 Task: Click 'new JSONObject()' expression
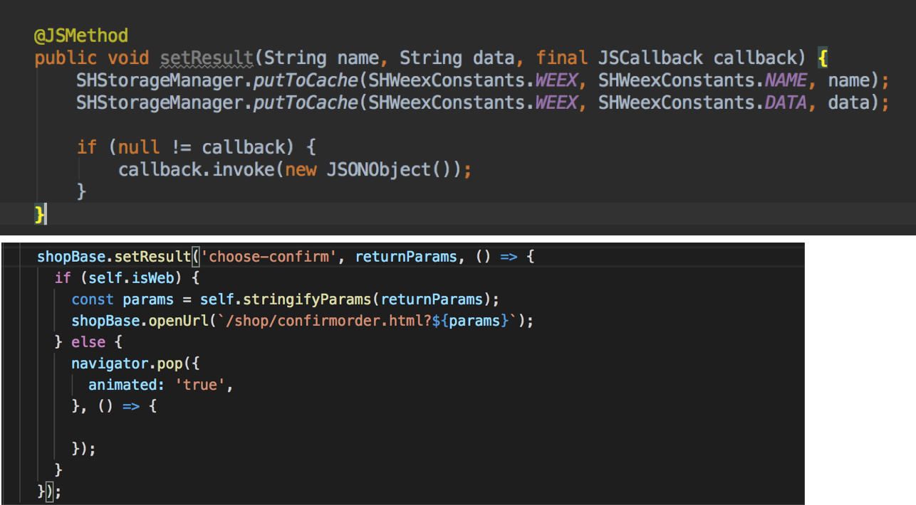(x=368, y=170)
